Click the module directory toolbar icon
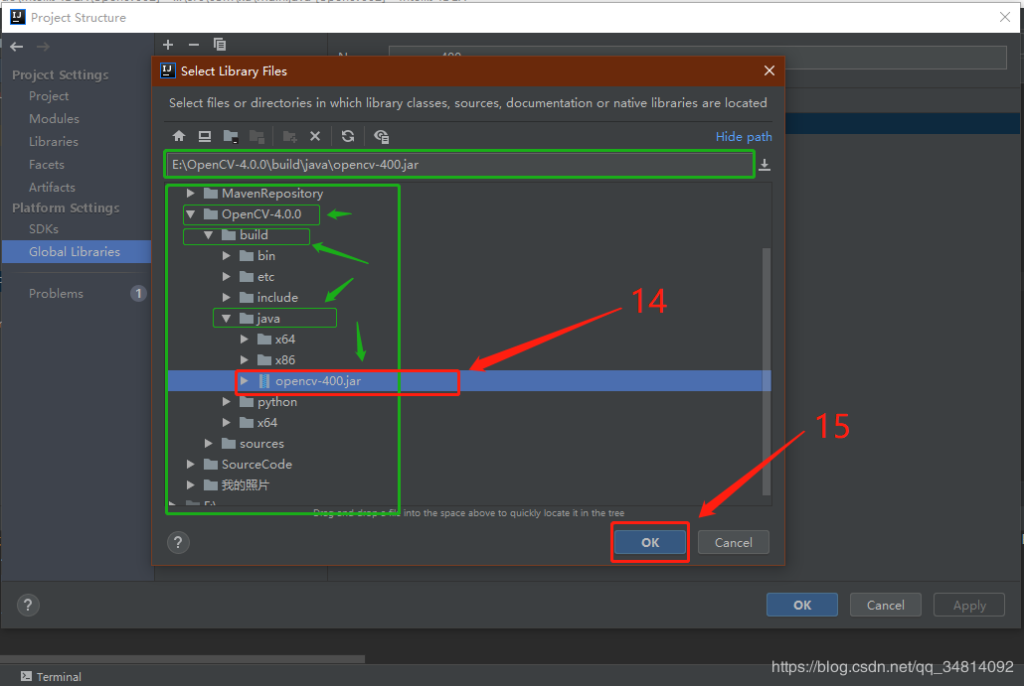The width and height of the screenshot is (1024, 686). [x=256, y=136]
